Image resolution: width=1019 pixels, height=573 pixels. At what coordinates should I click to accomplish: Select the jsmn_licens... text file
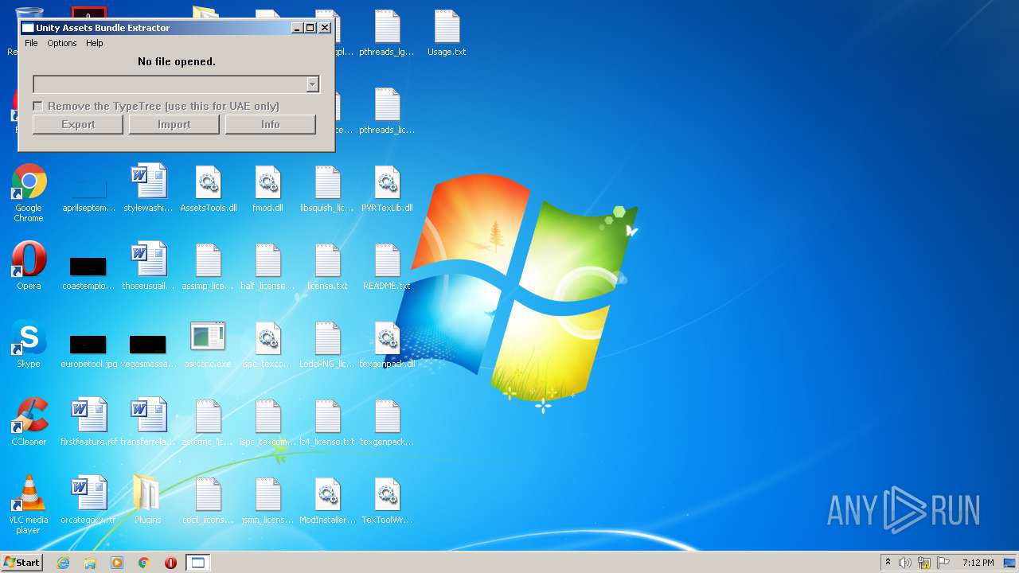[267, 501]
